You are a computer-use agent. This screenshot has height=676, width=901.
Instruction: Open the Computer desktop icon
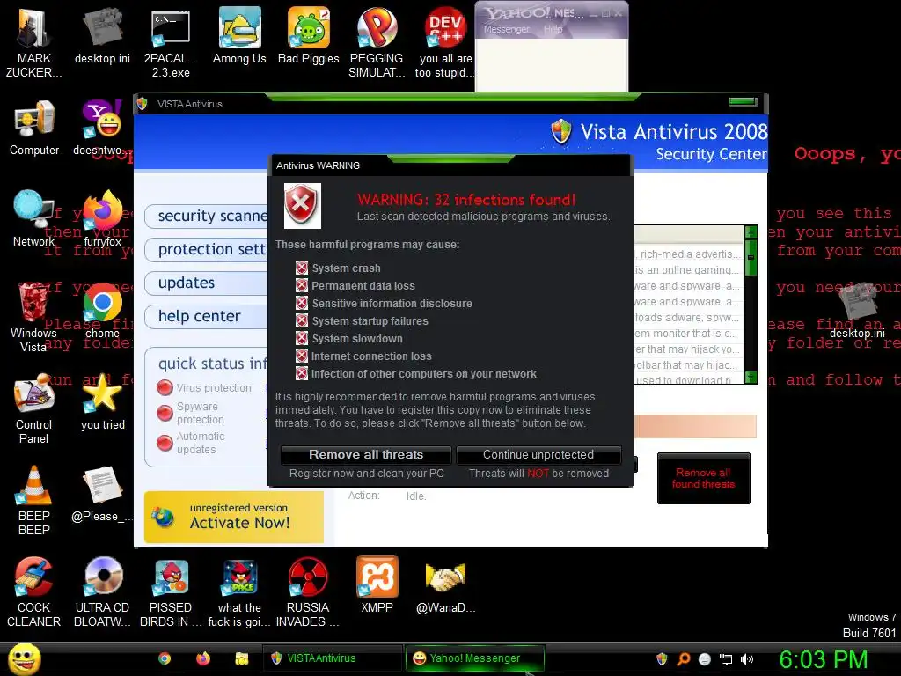(x=34, y=128)
